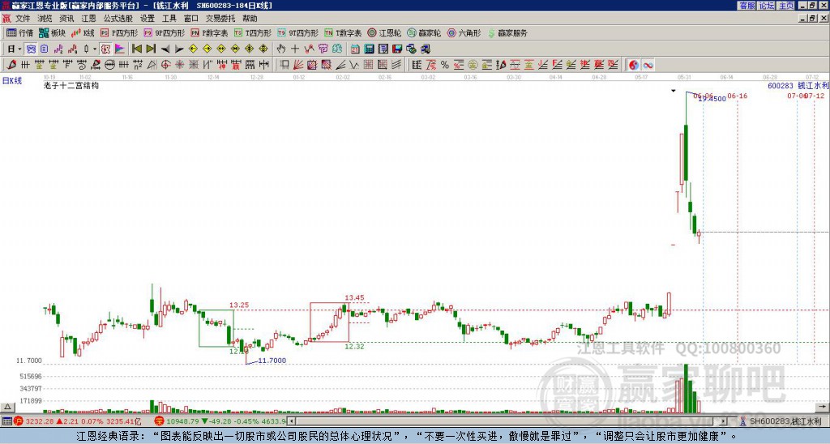Open the P数字表 tool
This screenshot has width=830, height=444.
[209, 32]
